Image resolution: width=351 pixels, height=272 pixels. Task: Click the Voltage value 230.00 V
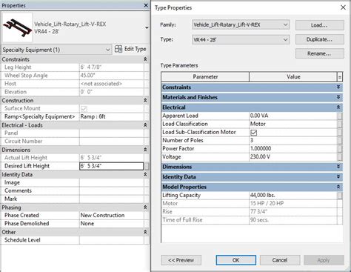(293, 157)
